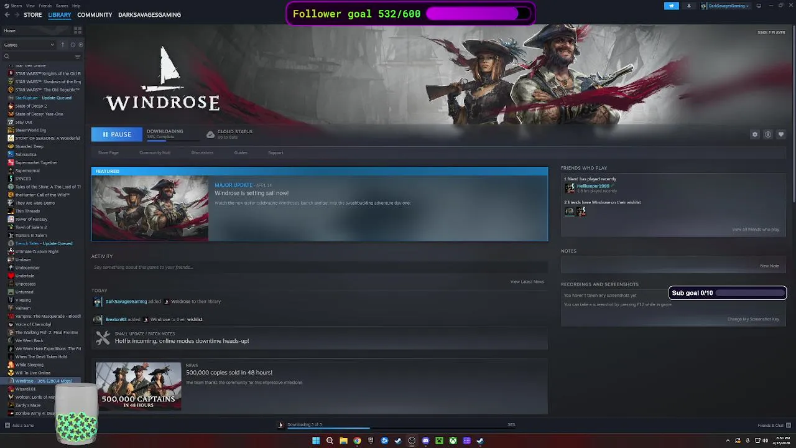This screenshot has width=796, height=448.
Task: Open Windrose Guides link
Action: (241, 152)
